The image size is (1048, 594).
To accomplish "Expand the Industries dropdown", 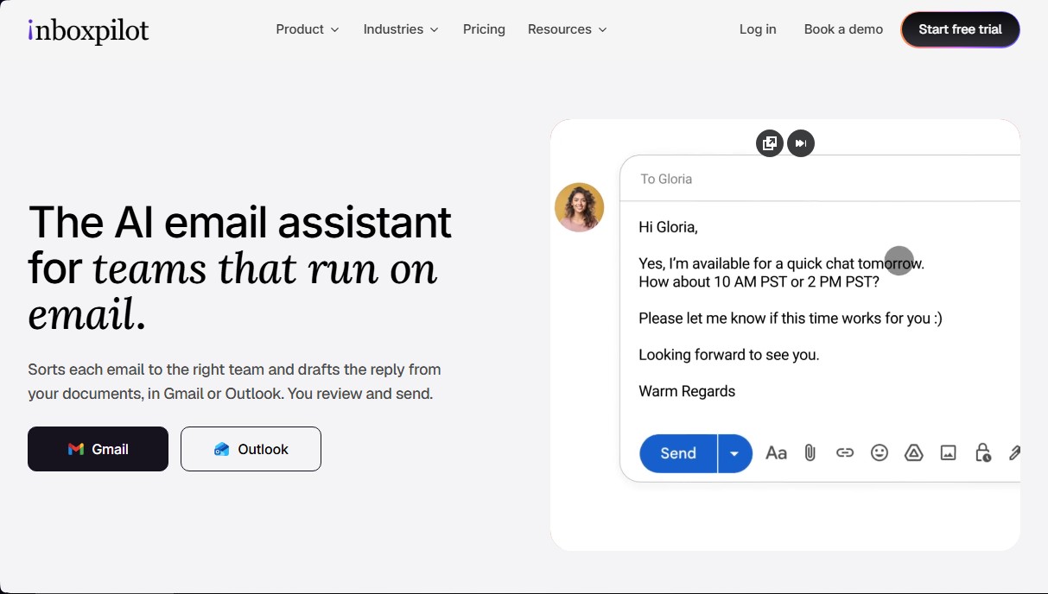I will [x=401, y=29].
